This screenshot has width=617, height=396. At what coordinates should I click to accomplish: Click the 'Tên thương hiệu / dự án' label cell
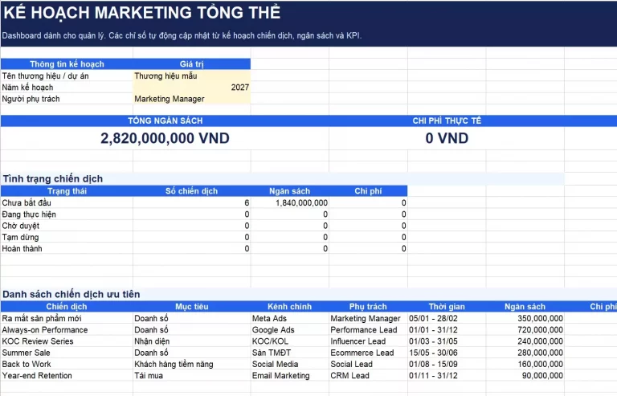[67, 76]
